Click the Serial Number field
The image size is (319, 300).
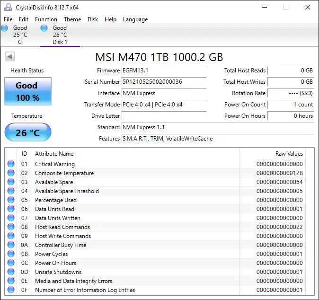tap(164, 82)
